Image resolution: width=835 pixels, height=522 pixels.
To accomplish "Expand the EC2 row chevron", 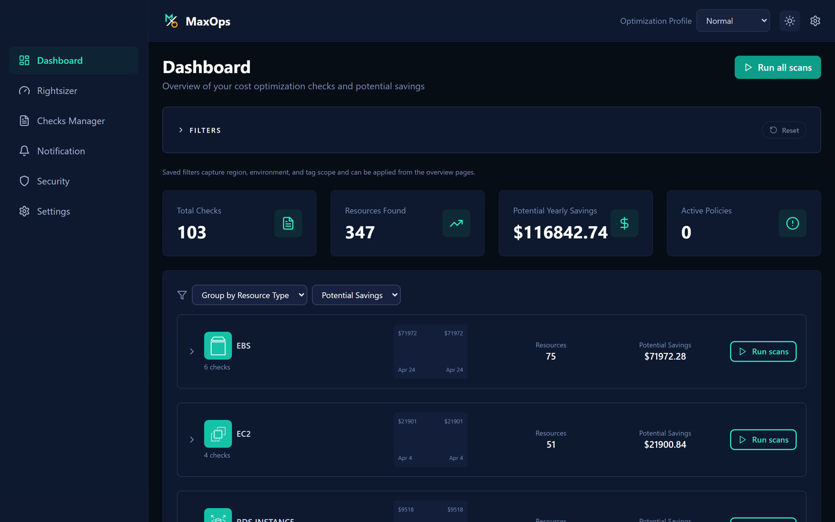I will point(192,440).
